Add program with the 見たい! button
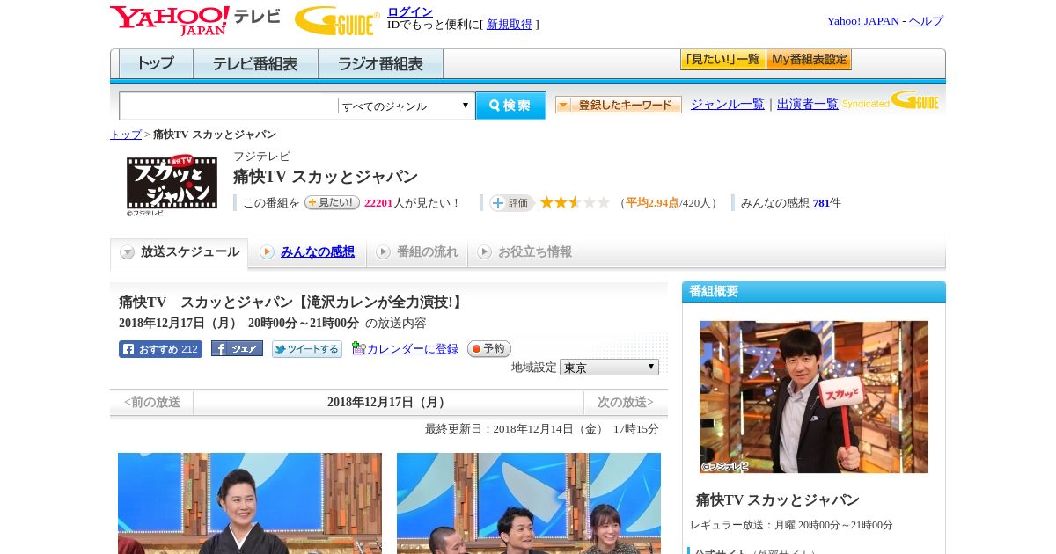Screen dimensions: 1056x554 (332, 202)
